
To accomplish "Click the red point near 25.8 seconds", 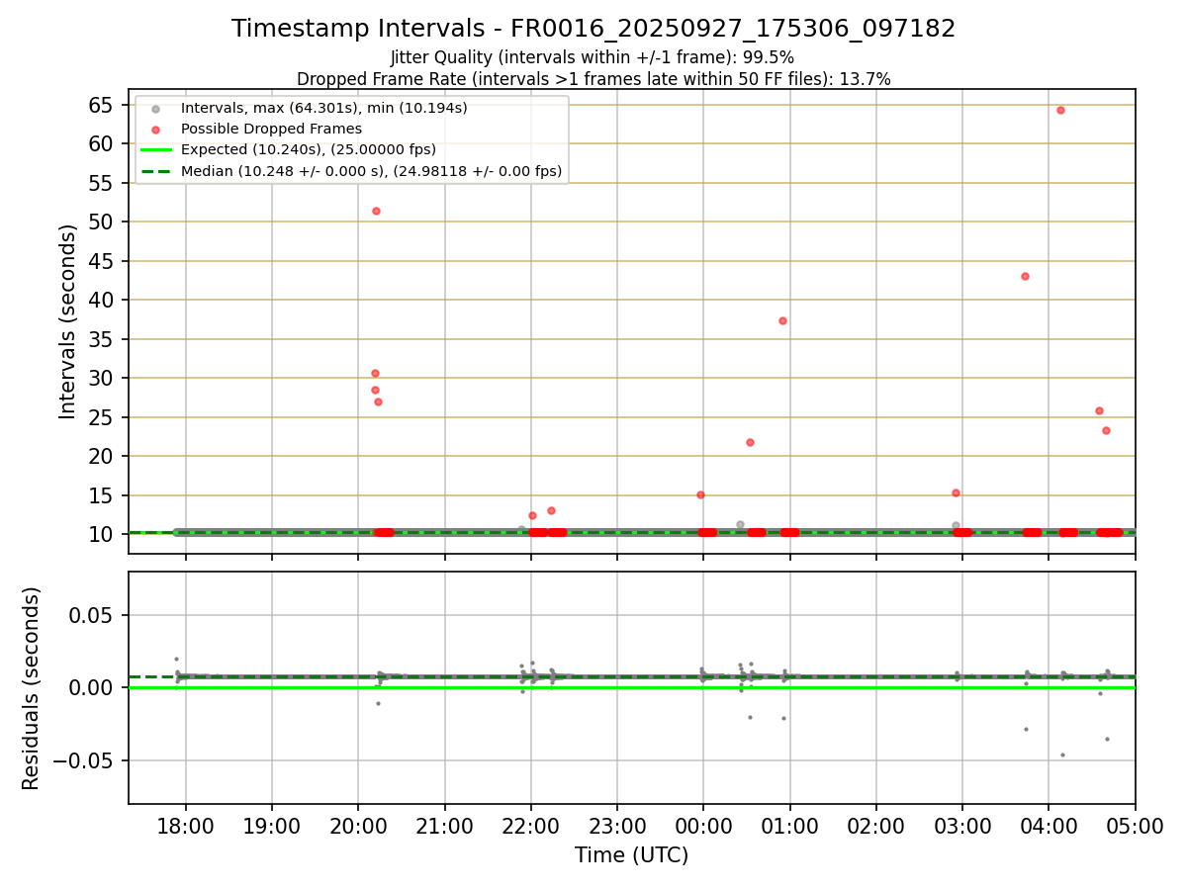I will point(1099,410).
